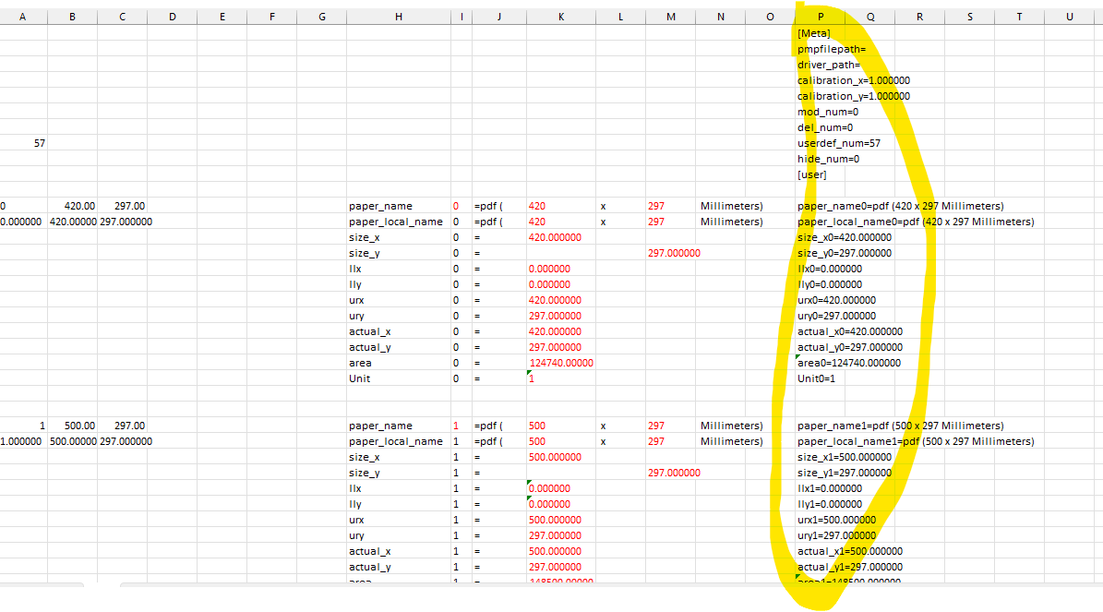Click the column U header

(x=1068, y=16)
